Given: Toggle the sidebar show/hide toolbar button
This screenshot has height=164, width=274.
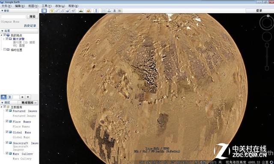Looking at the screenshot, I should (x=44, y=11).
